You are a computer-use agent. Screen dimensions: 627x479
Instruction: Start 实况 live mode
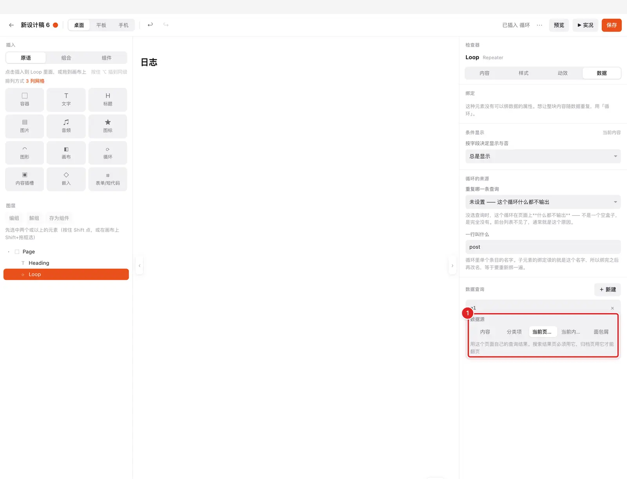tap(585, 25)
